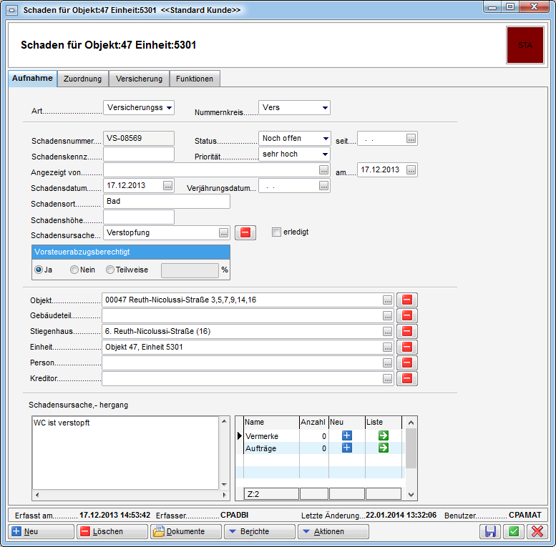
Task: Select the Teilweise radio option
Action: coord(110,270)
